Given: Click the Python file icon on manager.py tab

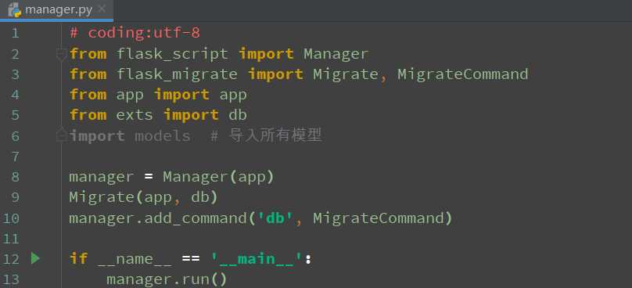Looking at the screenshot, I should [15, 9].
